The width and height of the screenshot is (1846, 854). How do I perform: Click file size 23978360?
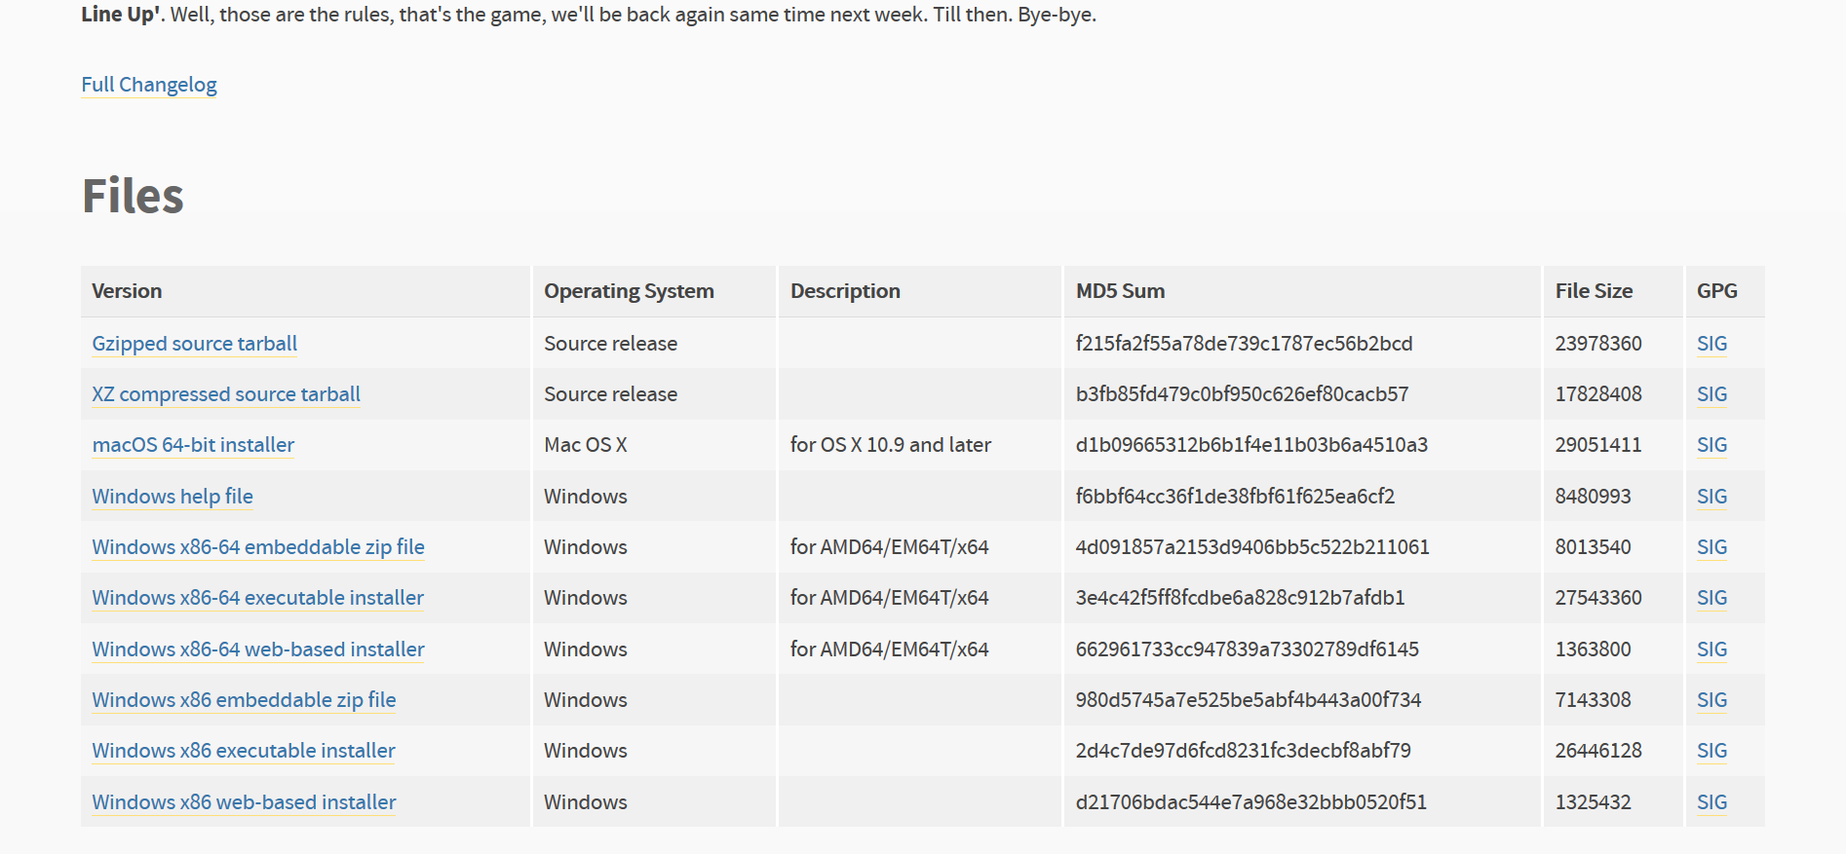click(x=1598, y=344)
